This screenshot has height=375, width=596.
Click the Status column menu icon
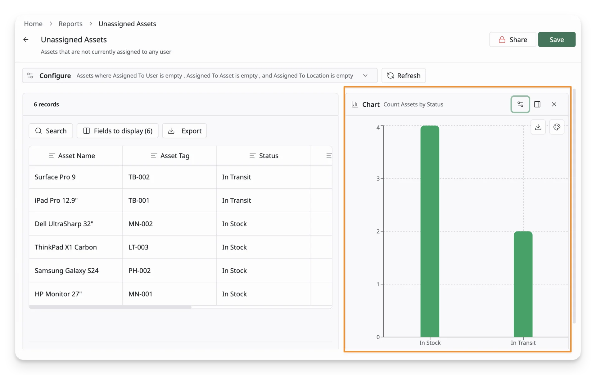[x=252, y=156]
